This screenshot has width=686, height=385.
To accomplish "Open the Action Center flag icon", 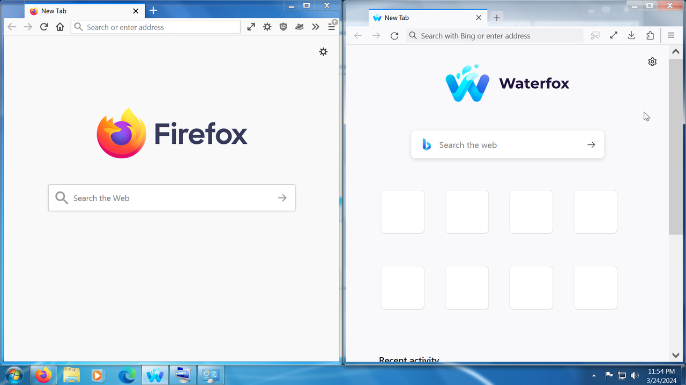I will pos(609,375).
